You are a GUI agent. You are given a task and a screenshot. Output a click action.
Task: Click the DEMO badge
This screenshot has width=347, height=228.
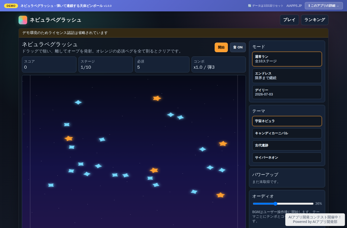coord(11,6)
